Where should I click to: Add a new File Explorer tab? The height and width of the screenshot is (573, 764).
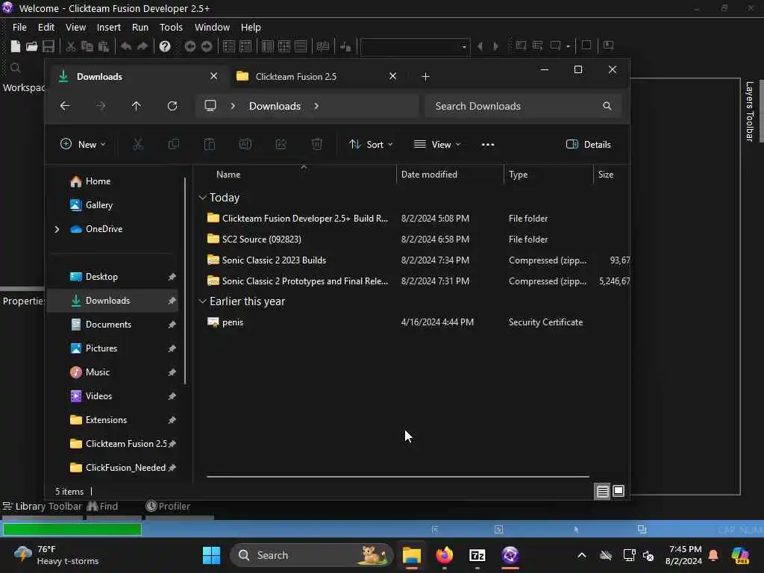tap(425, 77)
